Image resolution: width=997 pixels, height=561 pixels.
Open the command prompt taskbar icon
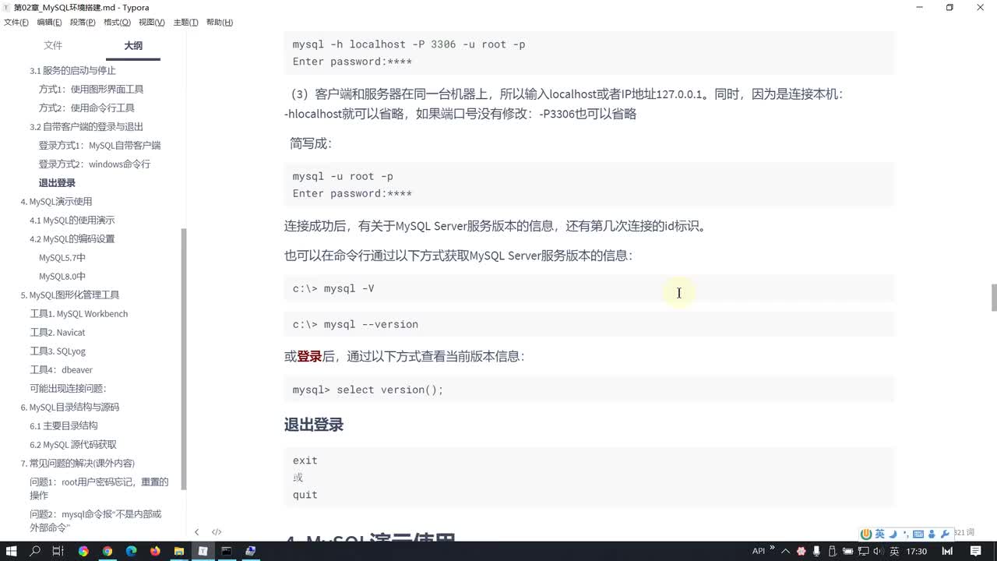click(227, 551)
